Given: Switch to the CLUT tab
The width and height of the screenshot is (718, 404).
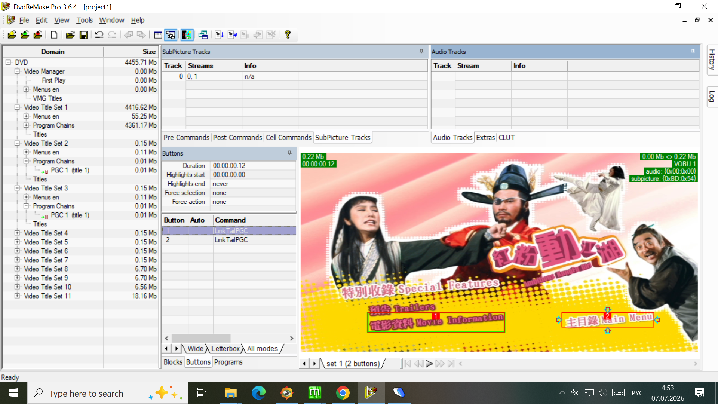Looking at the screenshot, I should point(507,138).
